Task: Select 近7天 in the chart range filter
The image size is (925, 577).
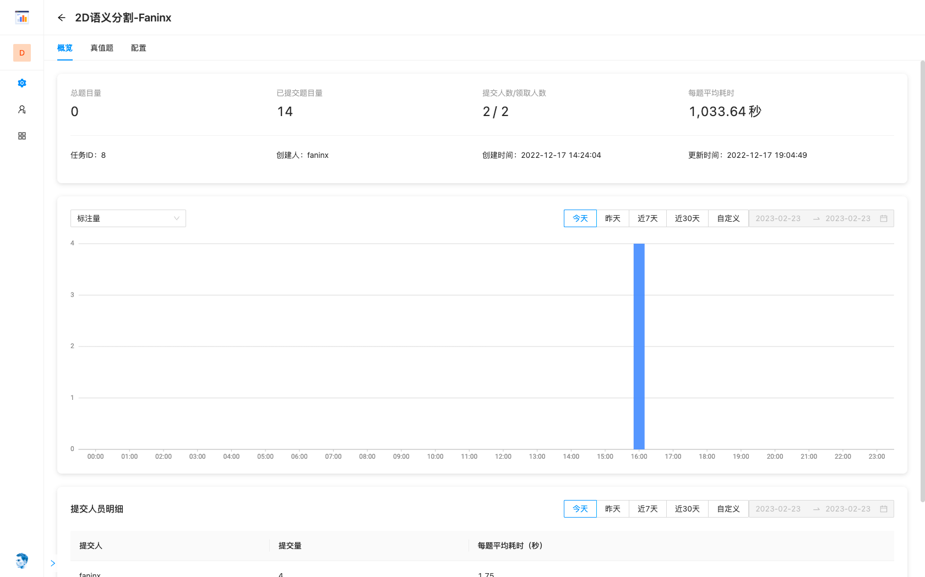Action: click(647, 218)
